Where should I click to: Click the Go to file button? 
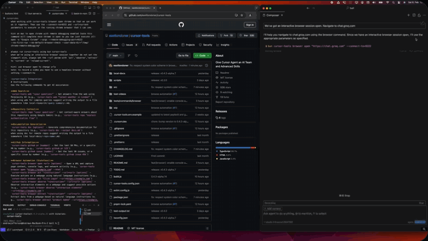coord(183,55)
